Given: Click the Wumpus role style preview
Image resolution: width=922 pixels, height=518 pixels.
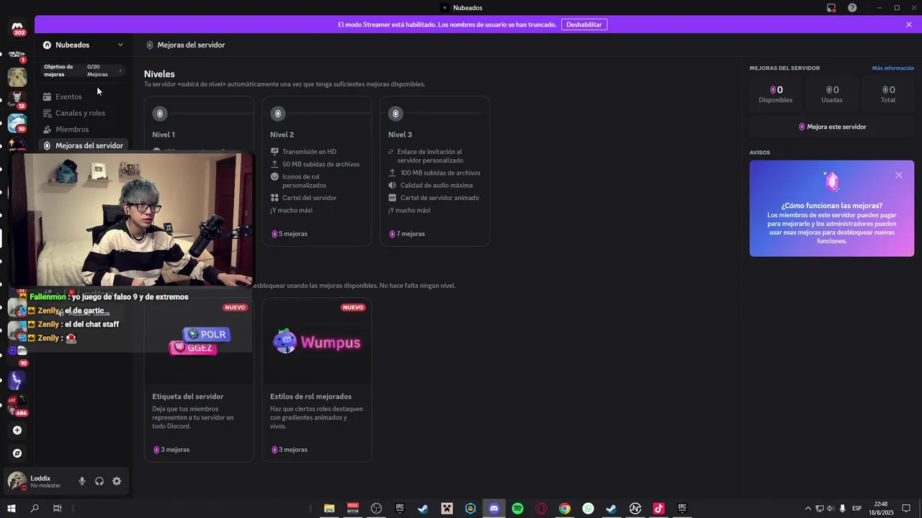Looking at the screenshot, I should 317,342.
